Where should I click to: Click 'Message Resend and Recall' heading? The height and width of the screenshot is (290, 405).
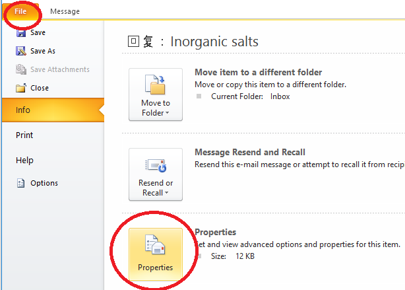pos(250,152)
